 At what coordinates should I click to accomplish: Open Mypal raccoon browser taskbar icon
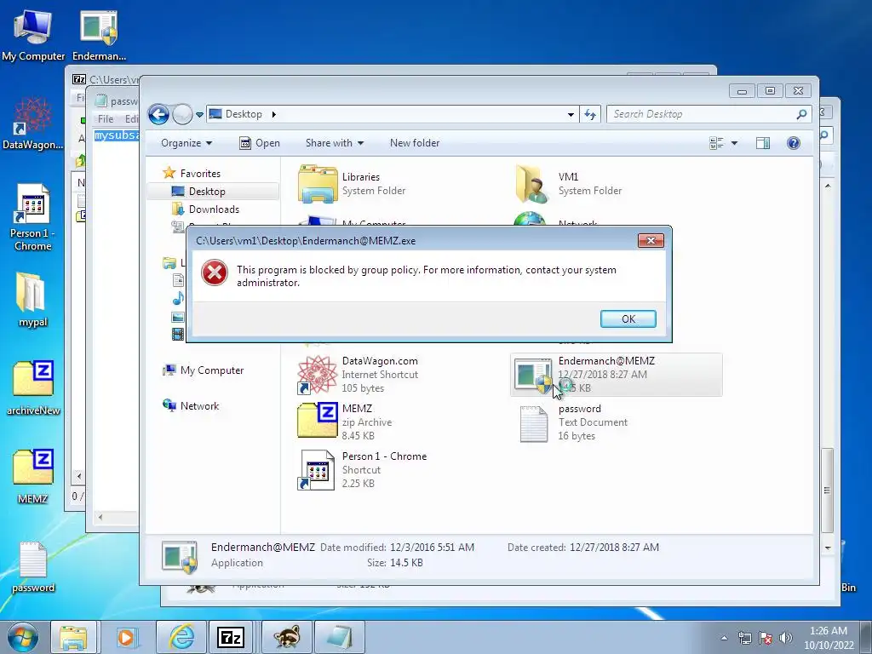[287, 637]
